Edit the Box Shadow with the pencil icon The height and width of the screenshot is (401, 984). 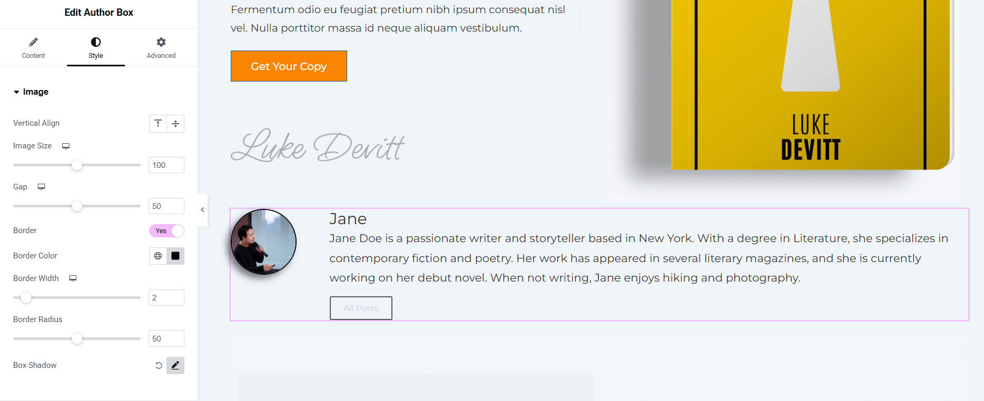click(x=175, y=365)
